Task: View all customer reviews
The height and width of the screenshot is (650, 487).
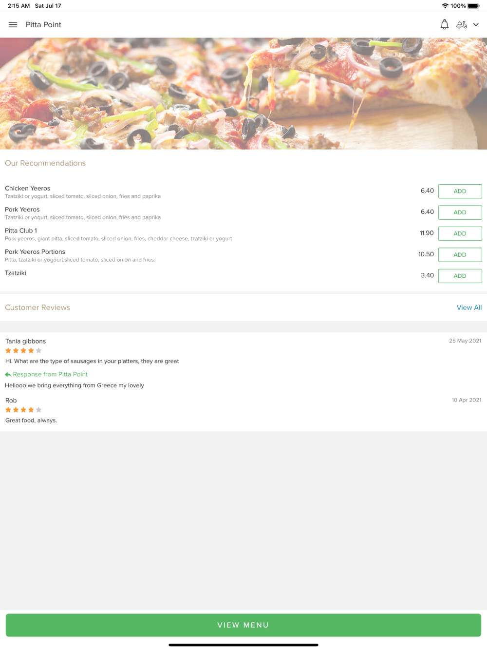Action: click(469, 307)
